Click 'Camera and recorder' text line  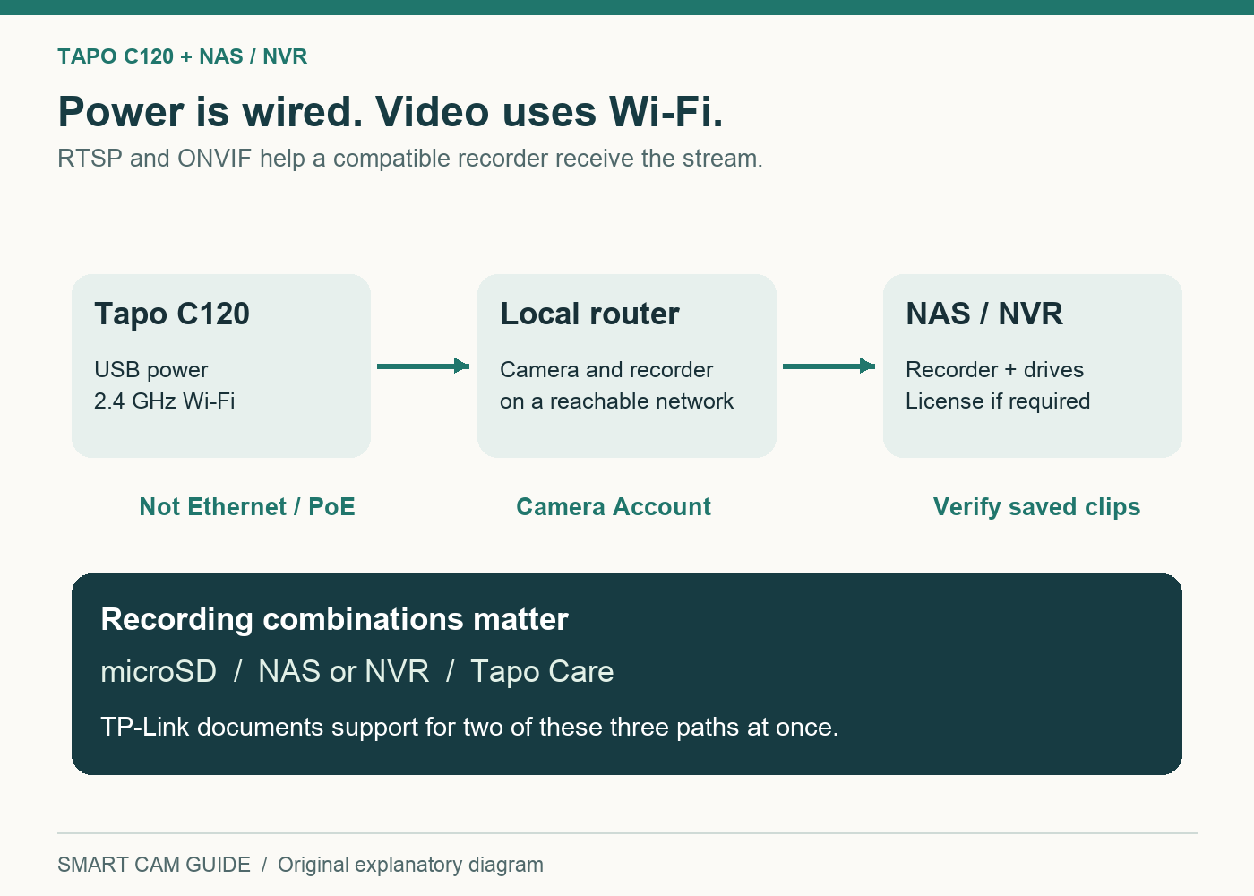(x=606, y=370)
